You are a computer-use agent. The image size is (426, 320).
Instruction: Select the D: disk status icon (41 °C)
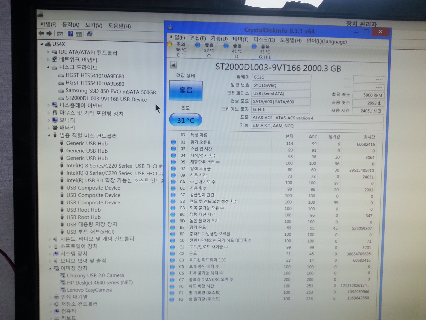pos(226,45)
